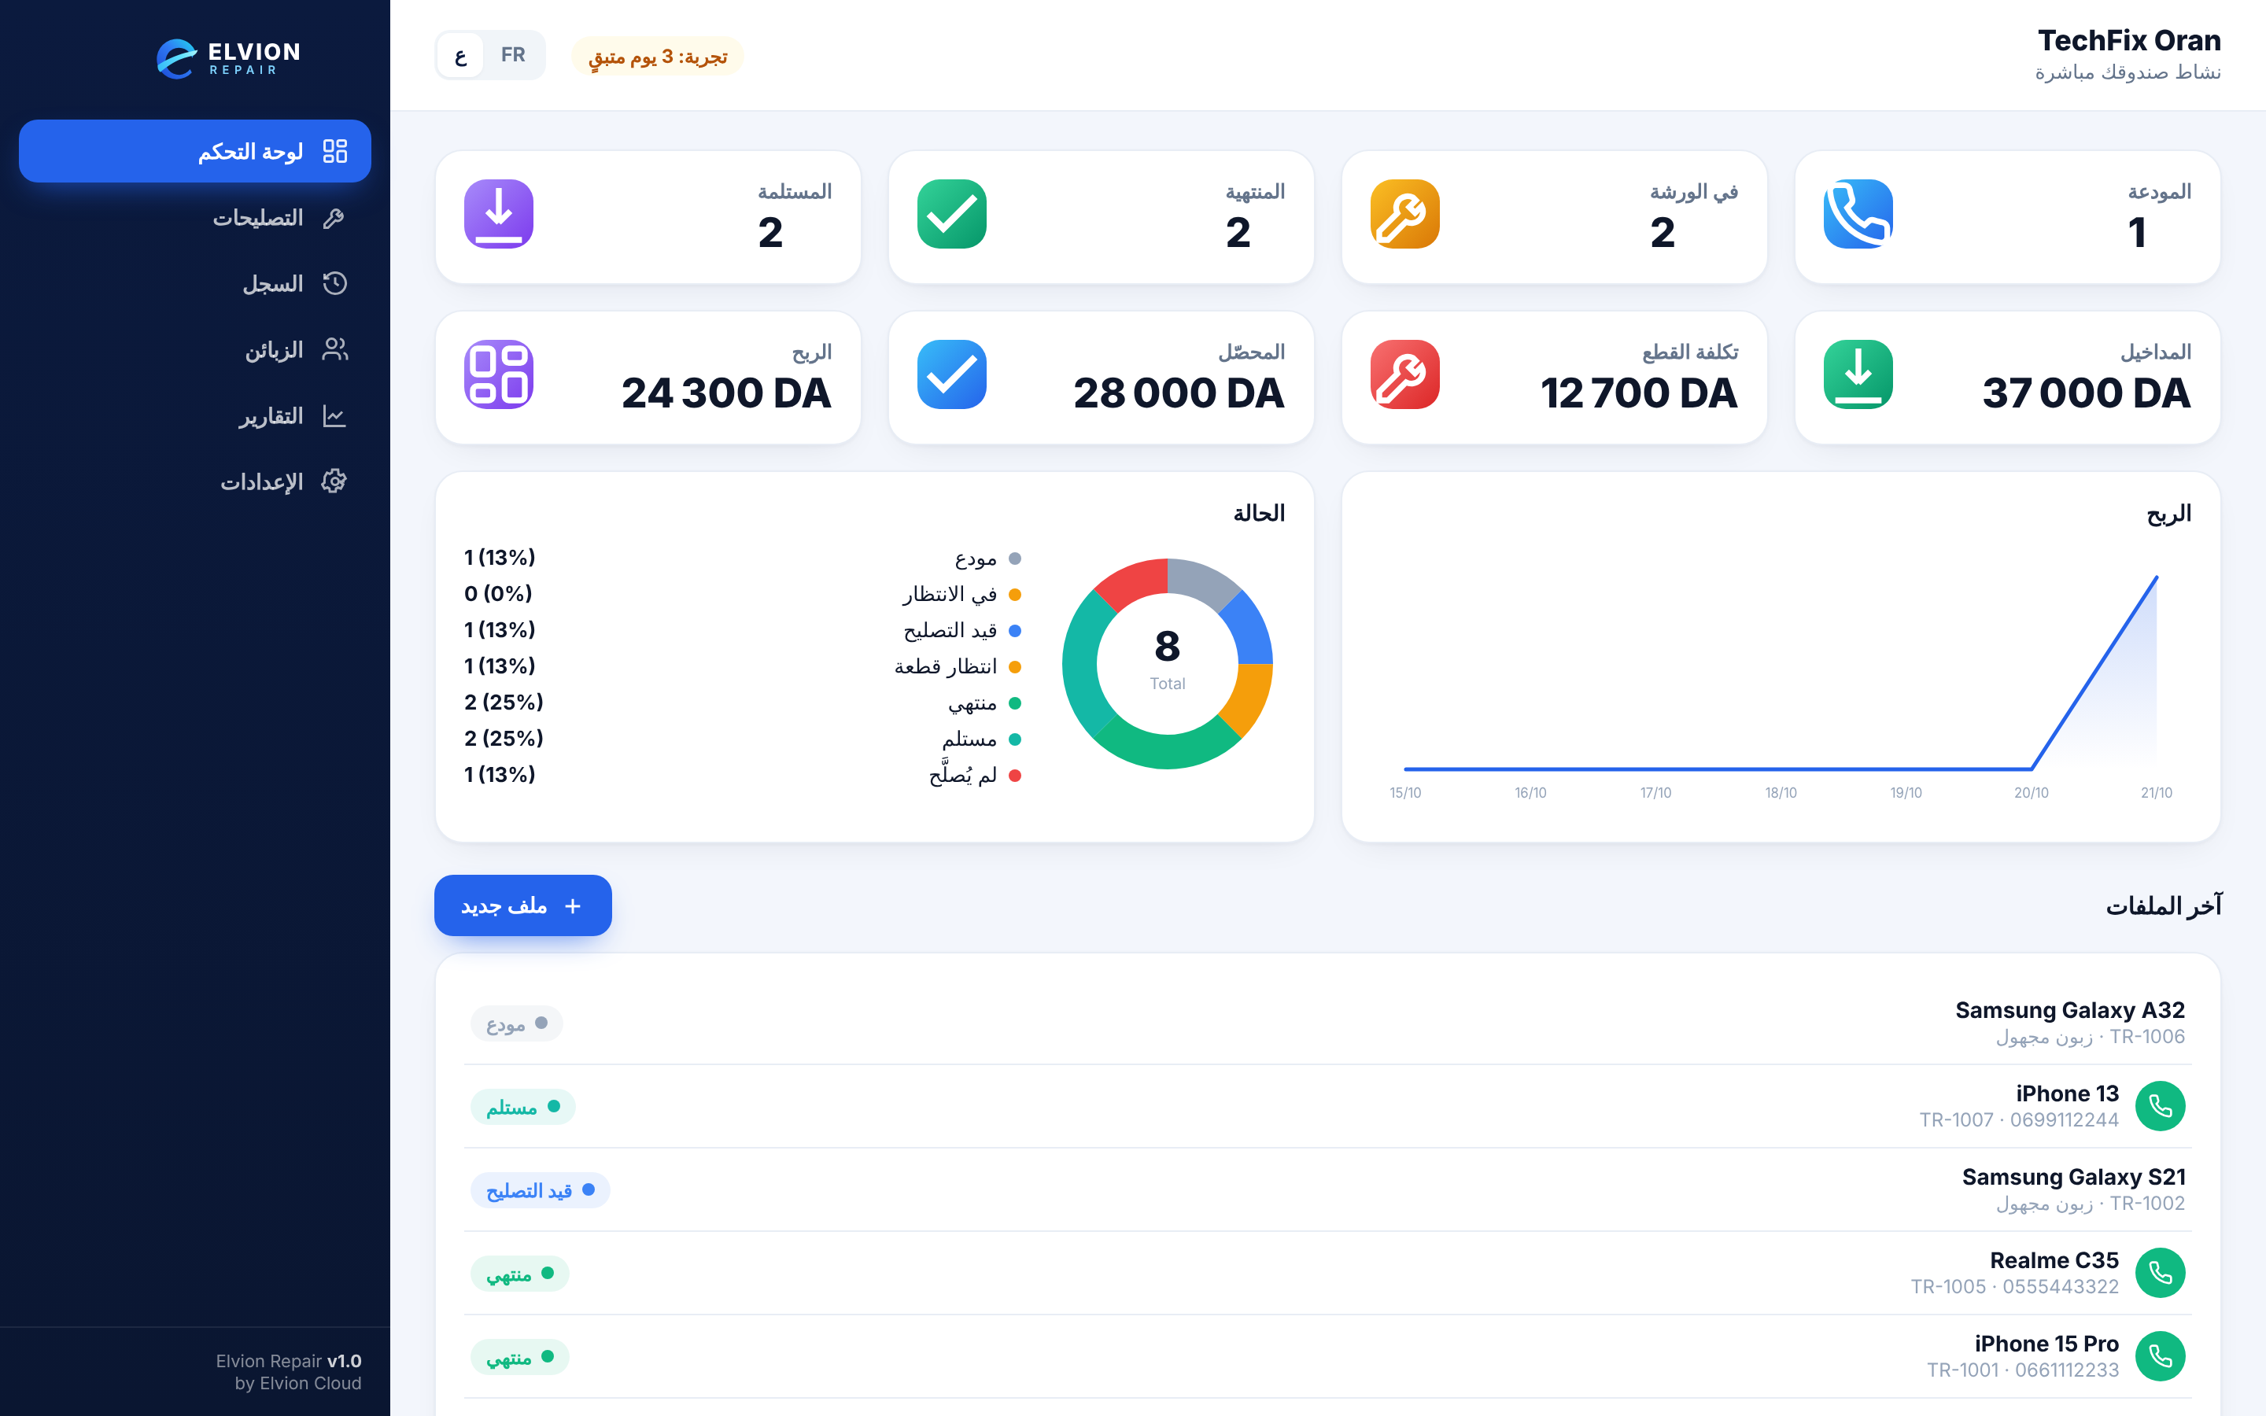
Task: Click the gear icon for الإعدادات
Action: pos(334,481)
